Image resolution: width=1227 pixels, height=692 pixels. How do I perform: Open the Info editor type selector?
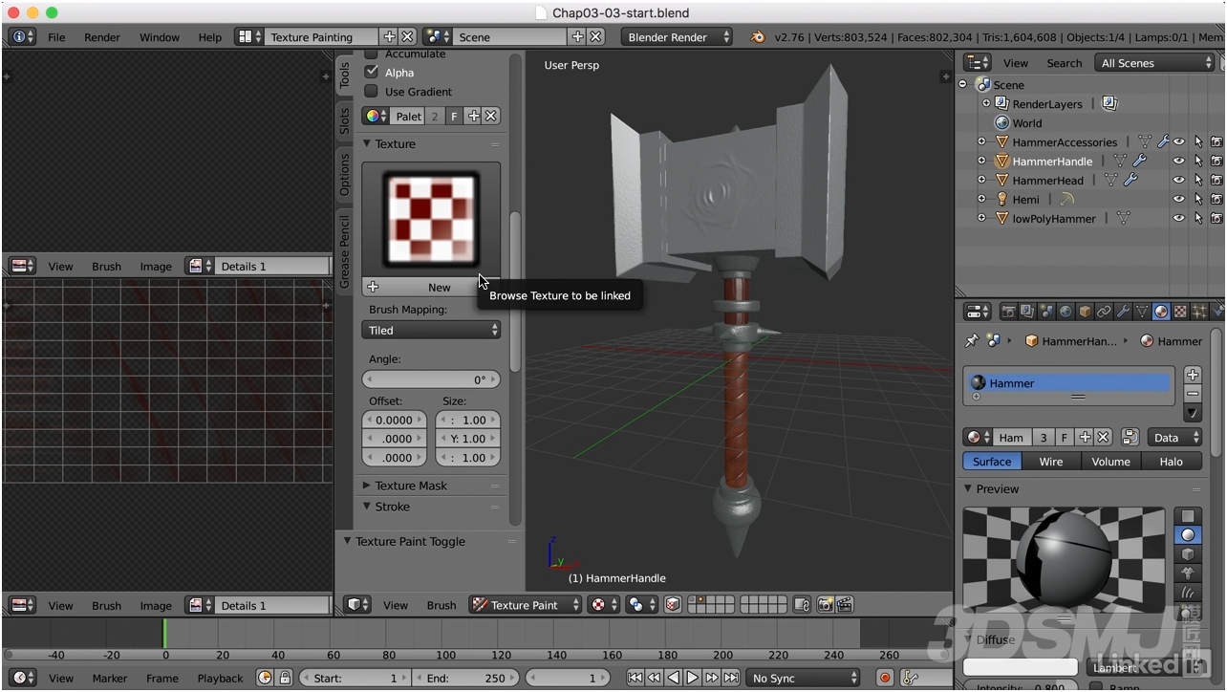coord(22,37)
